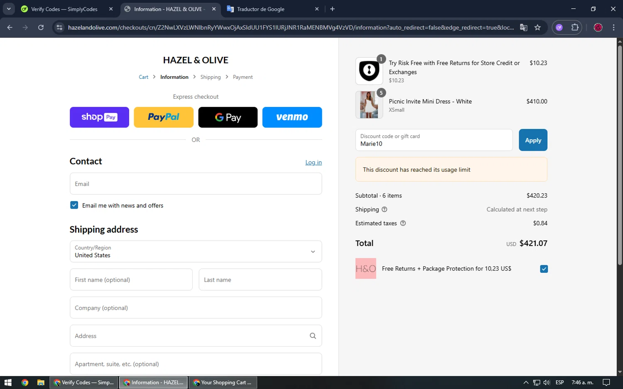
Task: Click the Discount code or gift card field
Action: (x=434, y=140)
